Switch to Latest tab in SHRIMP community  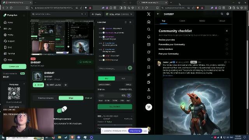coord(182,21)
